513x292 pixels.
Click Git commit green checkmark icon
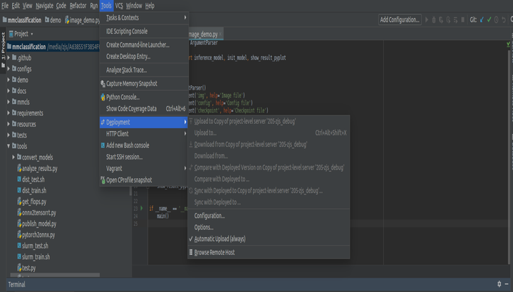coord(489,20)
